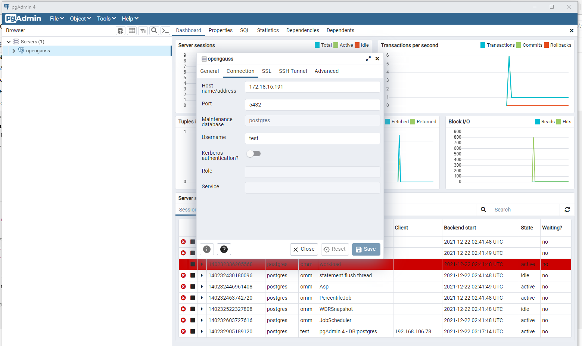The height and width of the screenshot is (346, 582).
Task: Expand details of the Asp session
Action: (x=202, y=287)
